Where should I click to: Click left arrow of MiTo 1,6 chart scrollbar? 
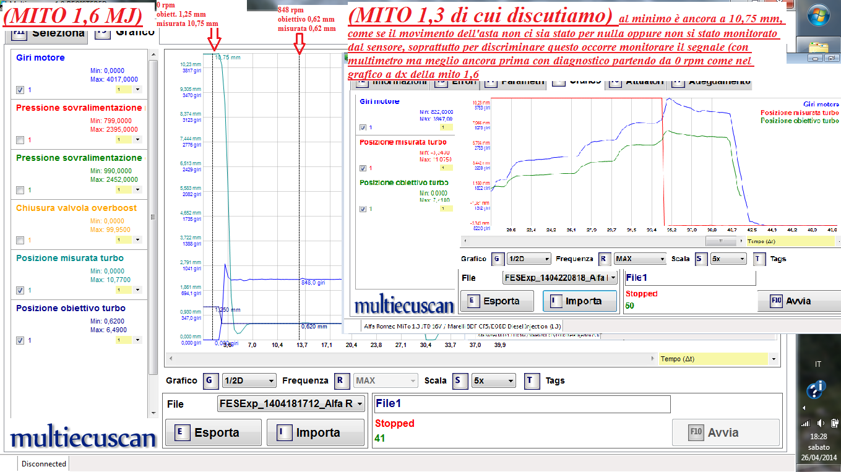[x=171, y=359]
